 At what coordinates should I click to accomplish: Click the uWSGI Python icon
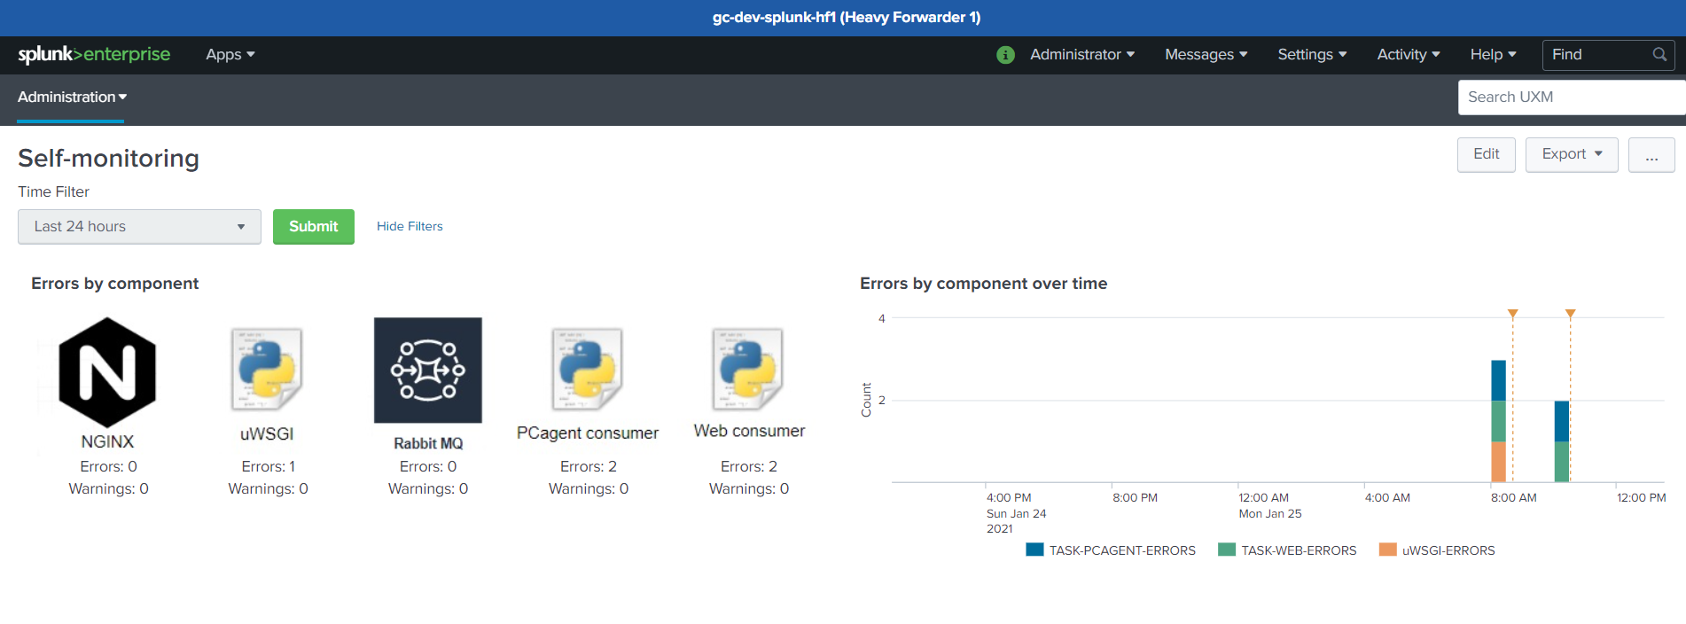(x=267, y=370)
